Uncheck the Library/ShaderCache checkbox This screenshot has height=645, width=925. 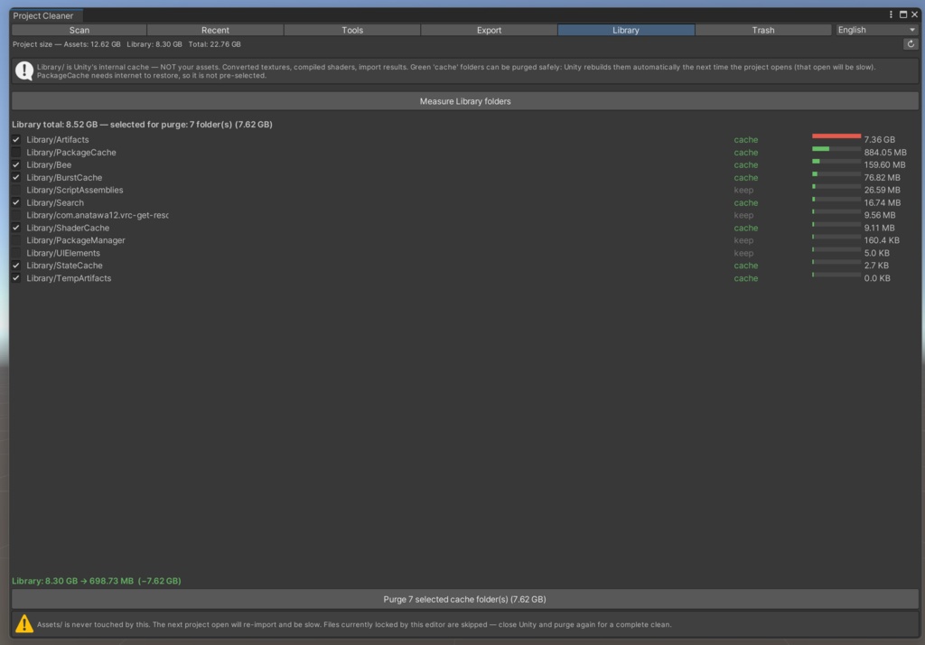[x=16, y=228]
